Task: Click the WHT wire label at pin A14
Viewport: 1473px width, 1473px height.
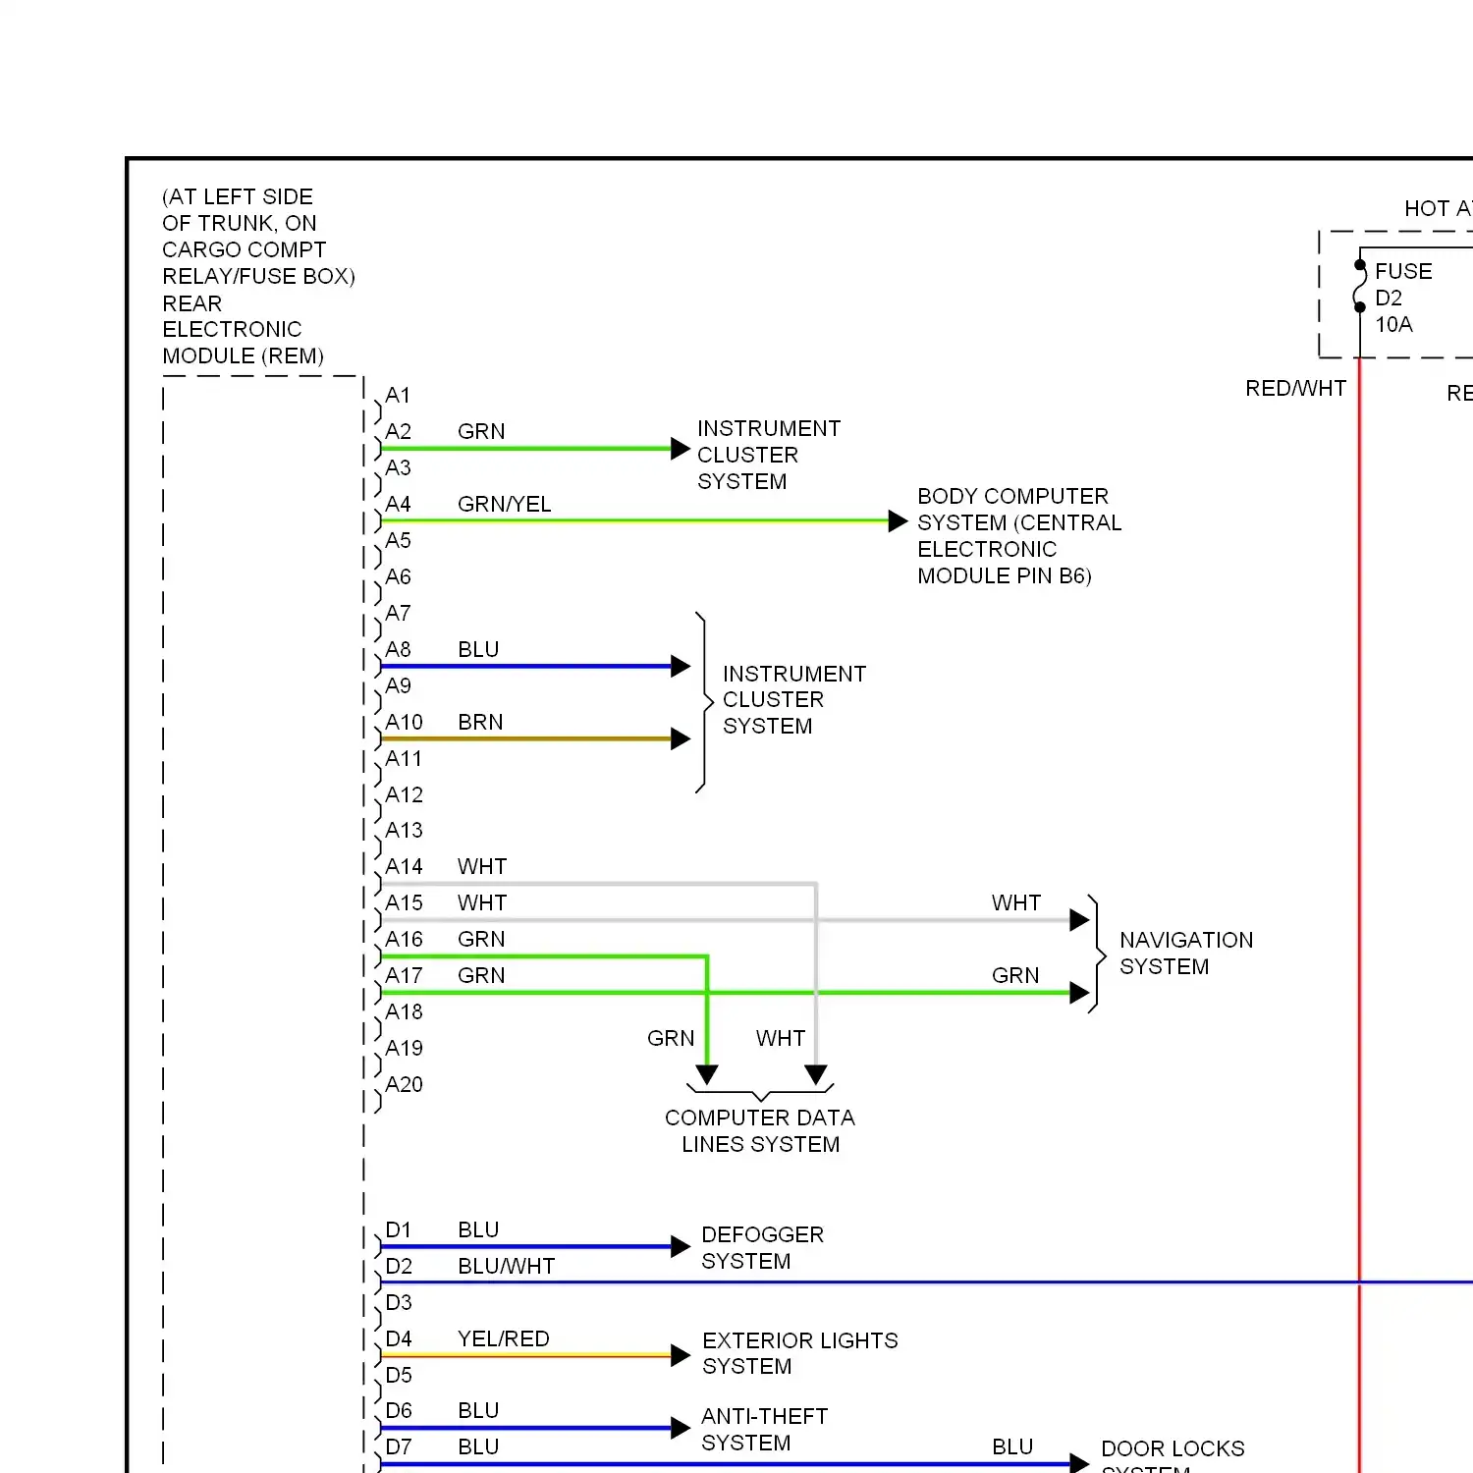Action: (482, 867)
